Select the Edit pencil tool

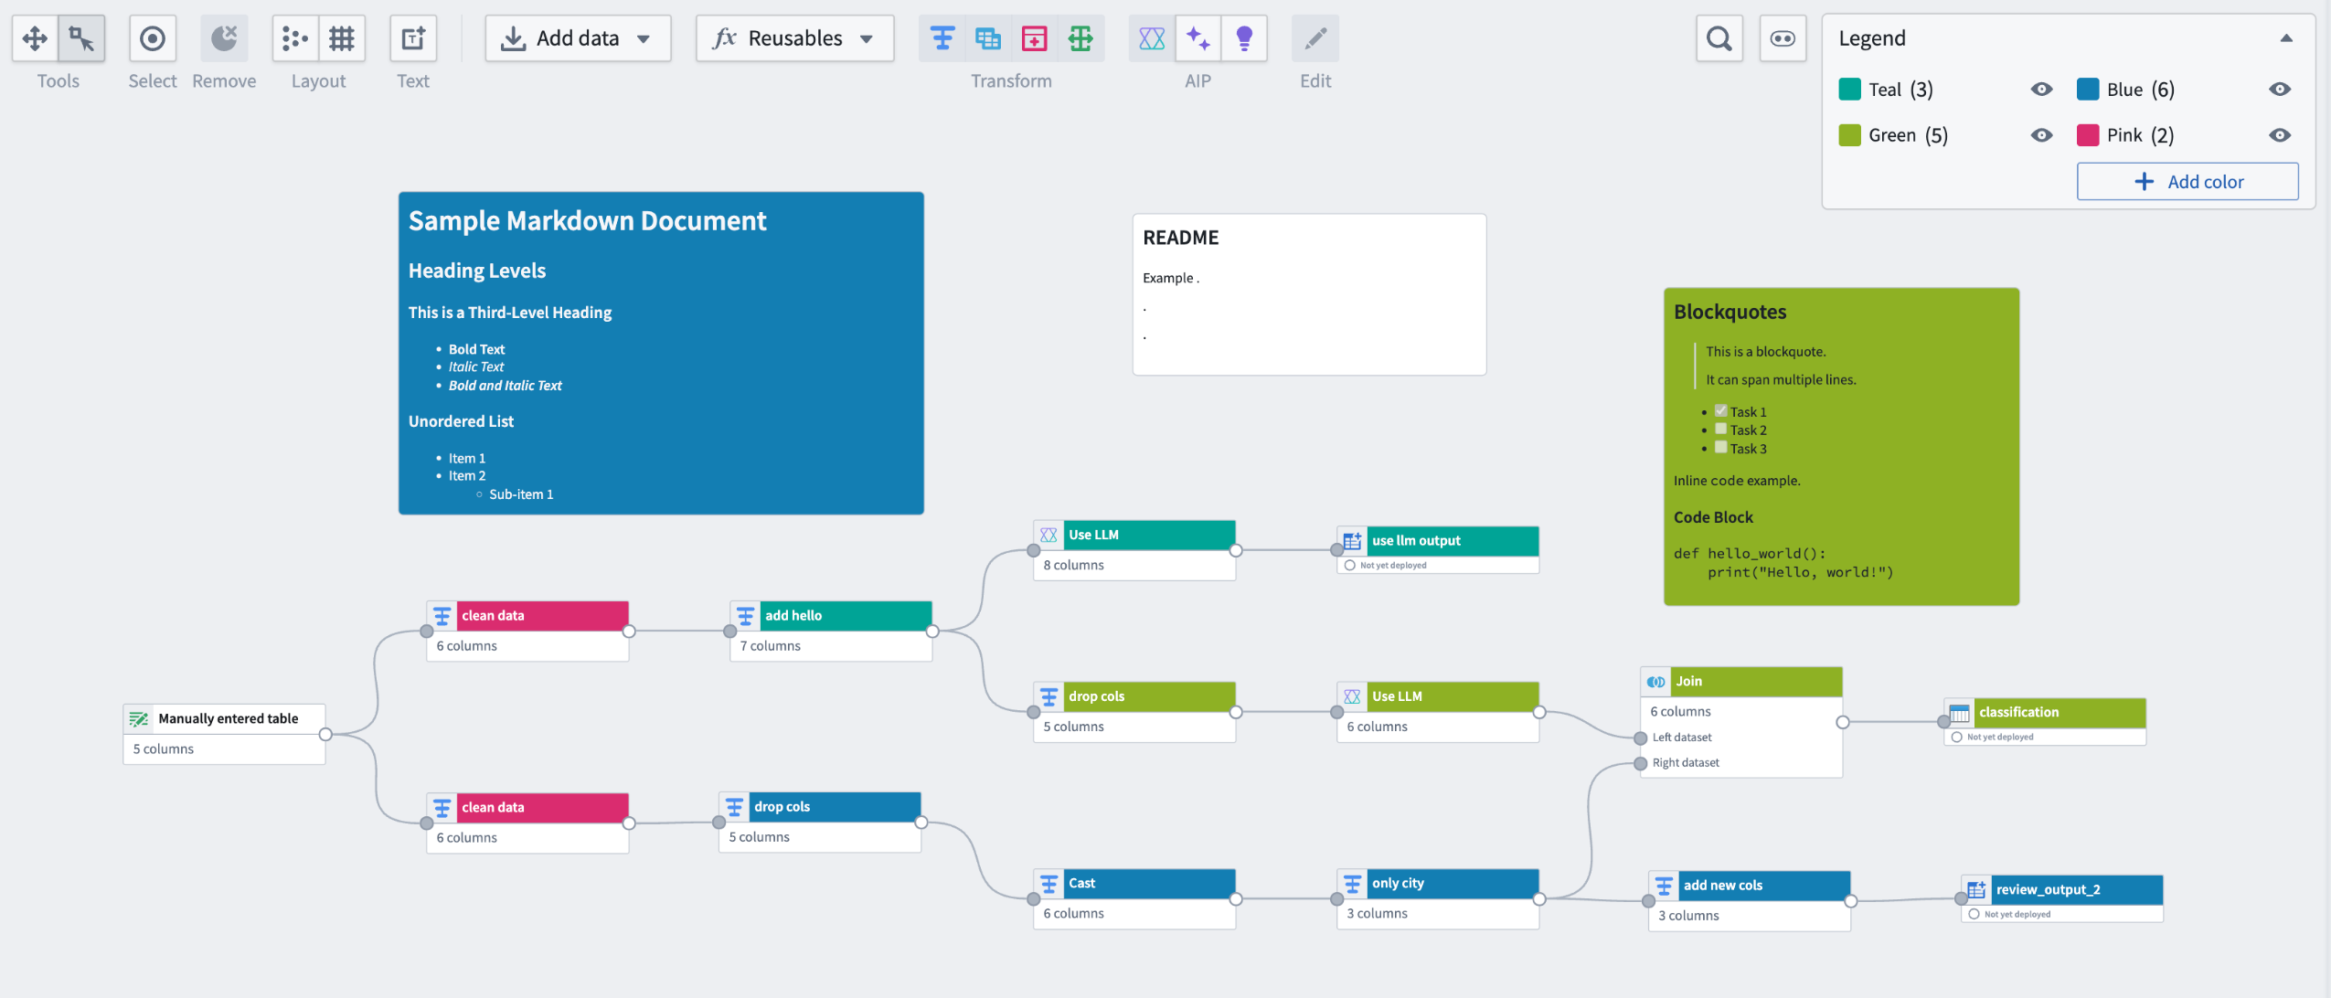click(1314, 38)
